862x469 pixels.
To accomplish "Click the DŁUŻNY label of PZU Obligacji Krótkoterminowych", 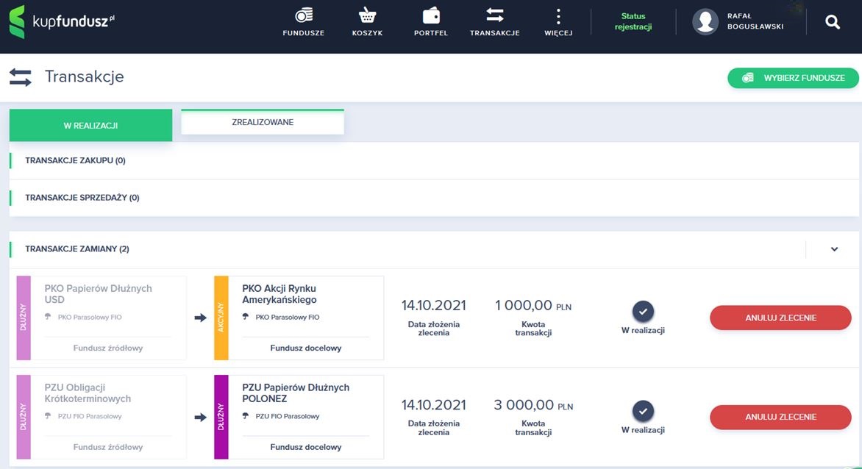I will (x=24, y=417).
